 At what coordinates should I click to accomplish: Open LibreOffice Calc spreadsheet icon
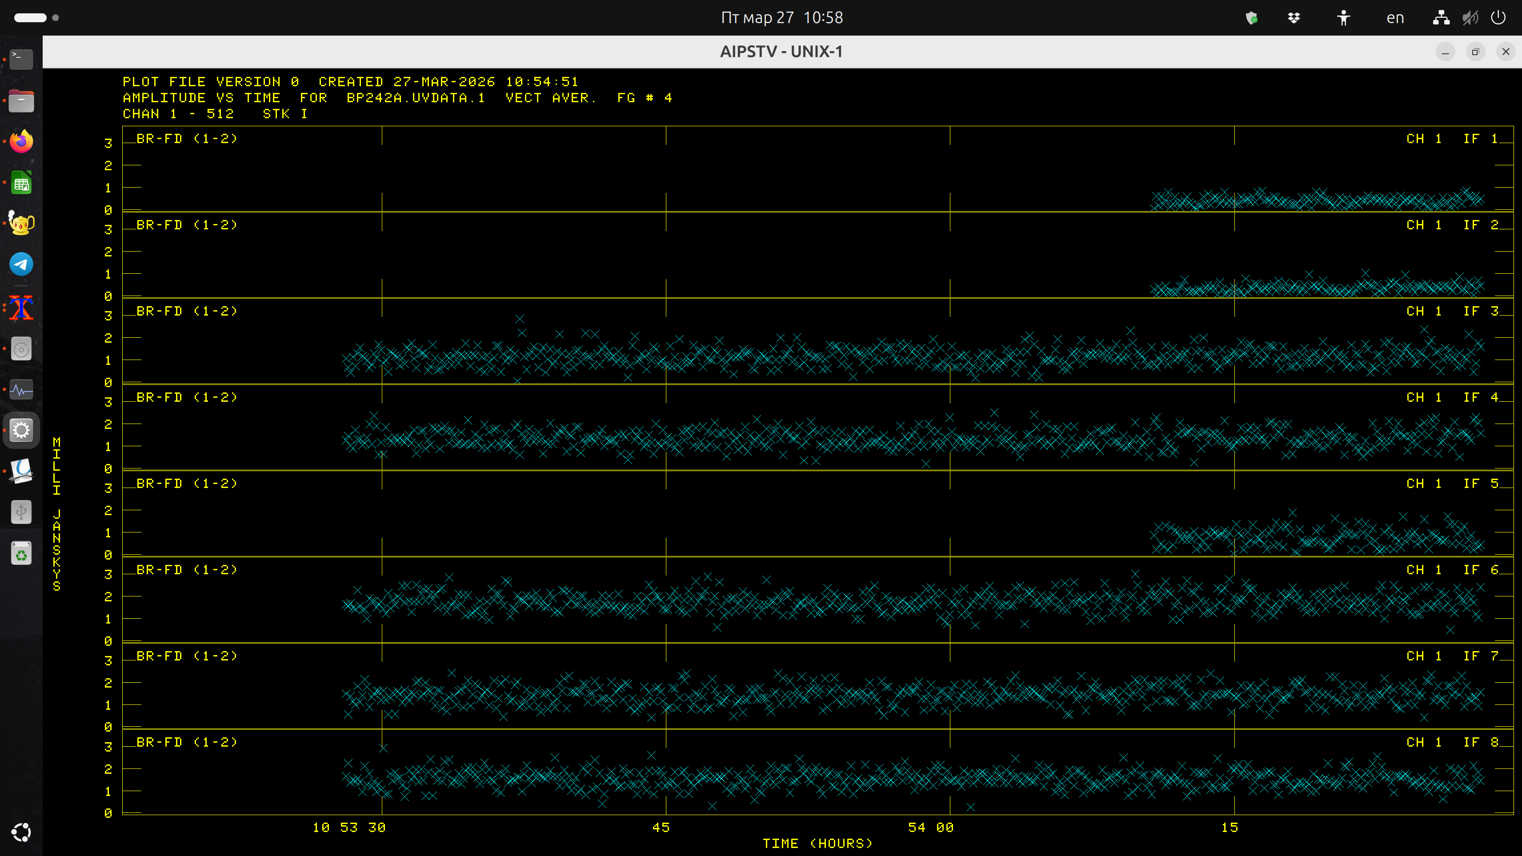click(x=21, y=183)
